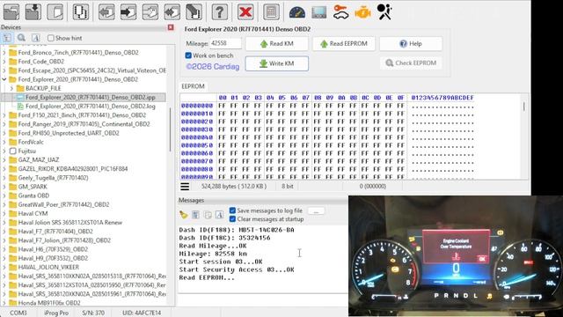Select Ford_Explorer_2020 Denso_OBD2.ipp file
The image size is (563, 317).
coord(91,97)
